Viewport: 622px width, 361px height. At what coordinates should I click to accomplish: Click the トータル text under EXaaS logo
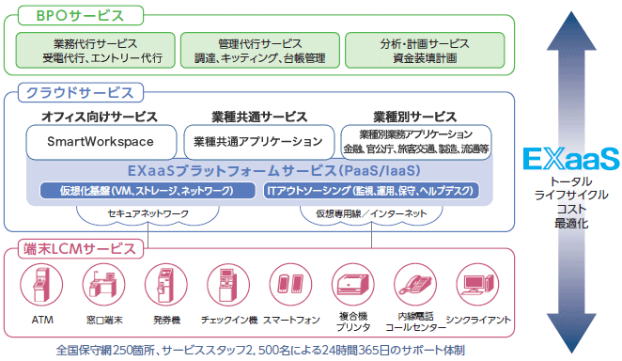pos(571,181)
